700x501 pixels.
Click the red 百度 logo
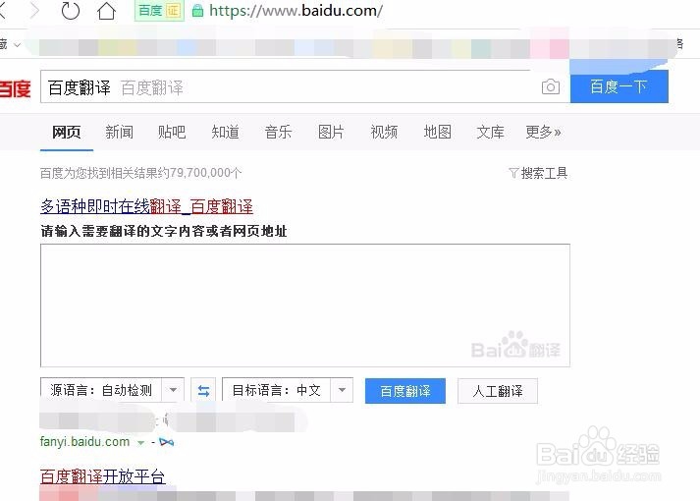coord(15,88)
